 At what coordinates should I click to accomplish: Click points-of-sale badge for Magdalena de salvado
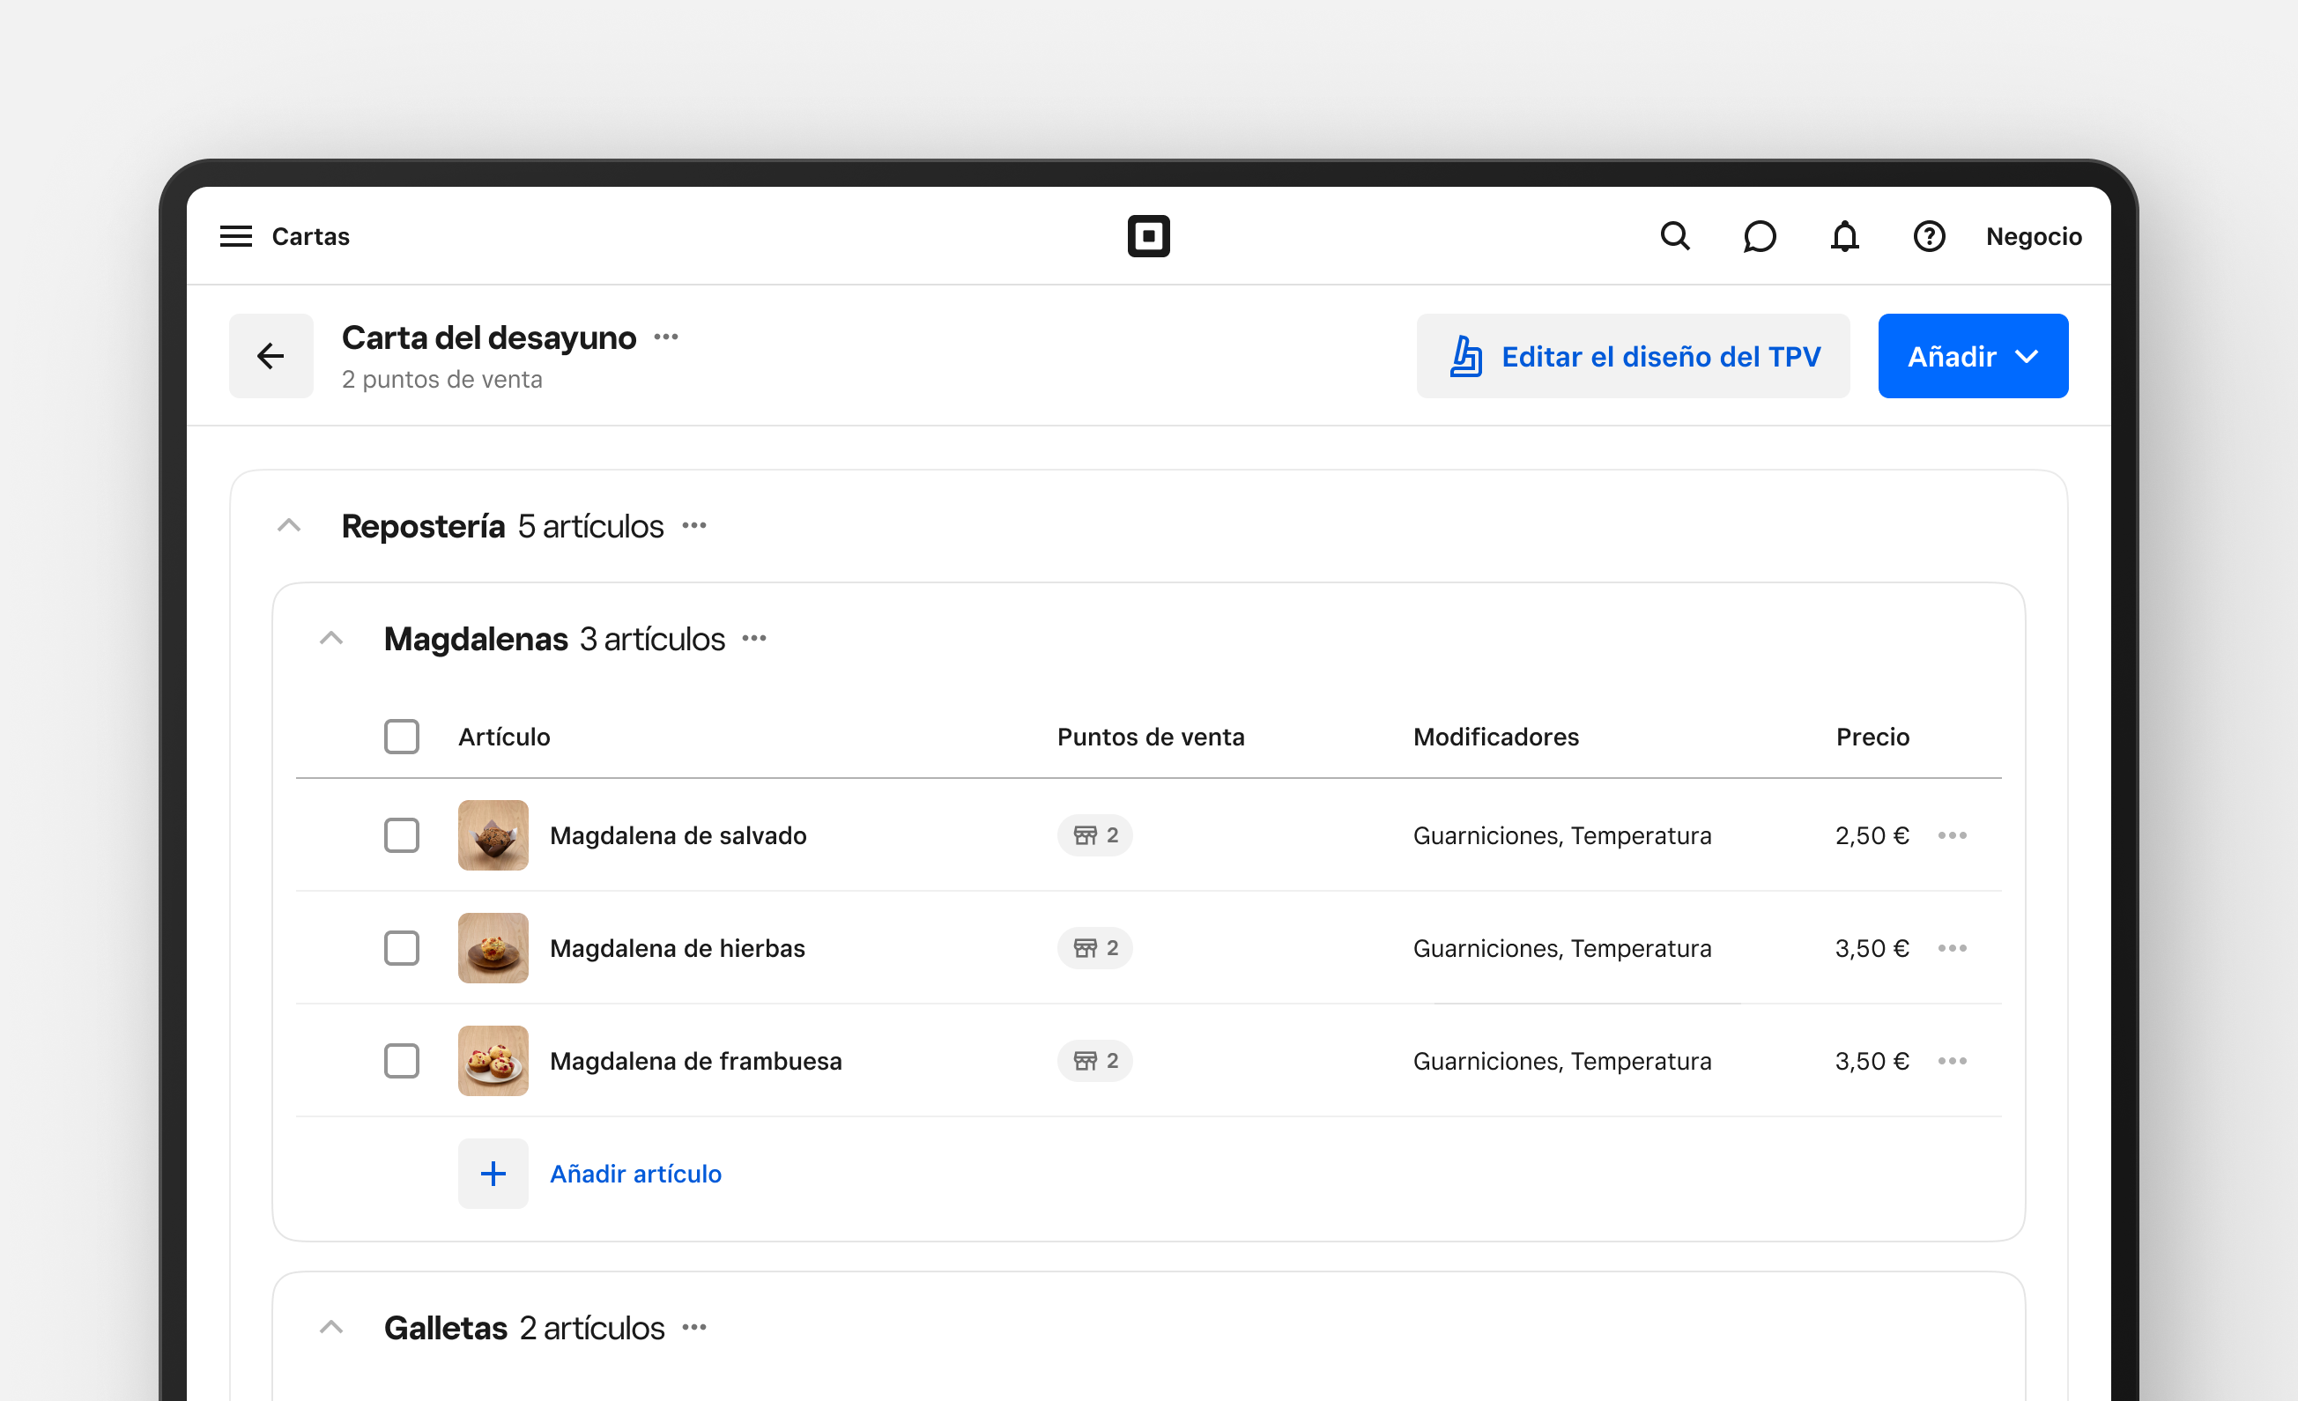tap(1094, 835)
